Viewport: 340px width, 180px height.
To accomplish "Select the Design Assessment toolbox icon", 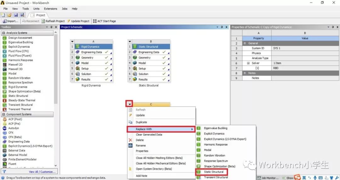I will click(x=4, y=38).
